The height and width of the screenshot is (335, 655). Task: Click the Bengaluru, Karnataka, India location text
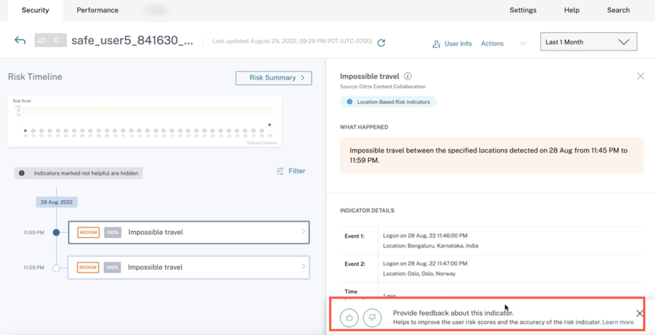[x=431, y=246]
